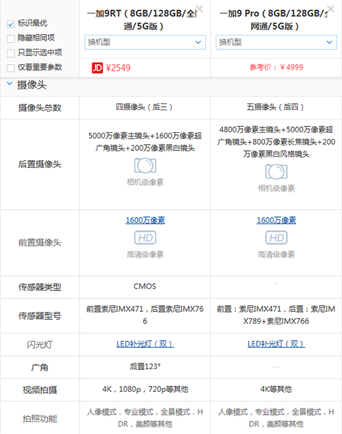Tick the 只显示选中项 checkbox
This screenshot has width=342, height=434.
coord(11,53)
